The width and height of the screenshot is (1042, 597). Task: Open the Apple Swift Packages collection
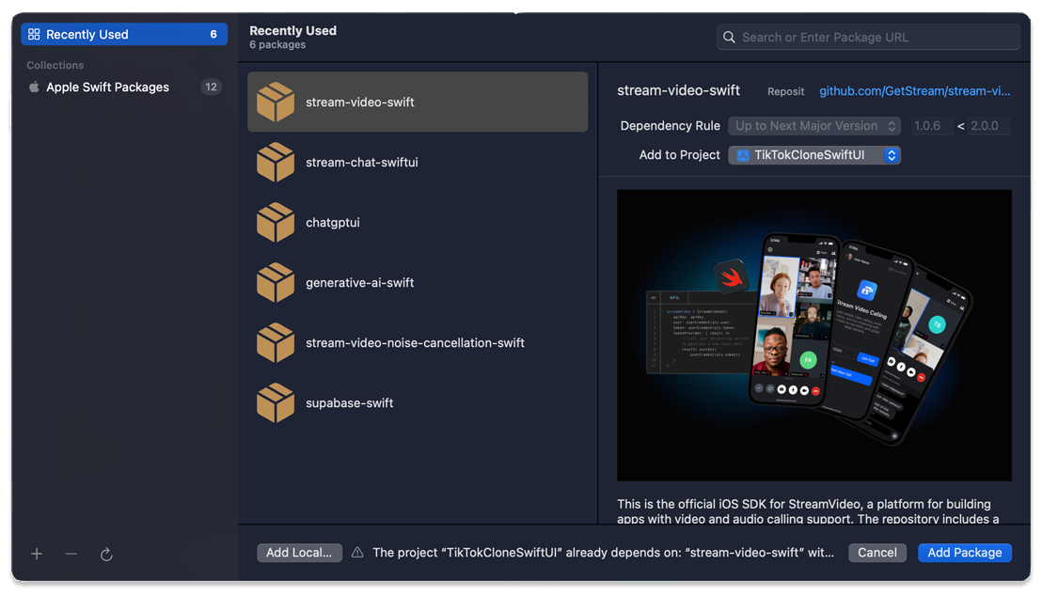point(106,86)
